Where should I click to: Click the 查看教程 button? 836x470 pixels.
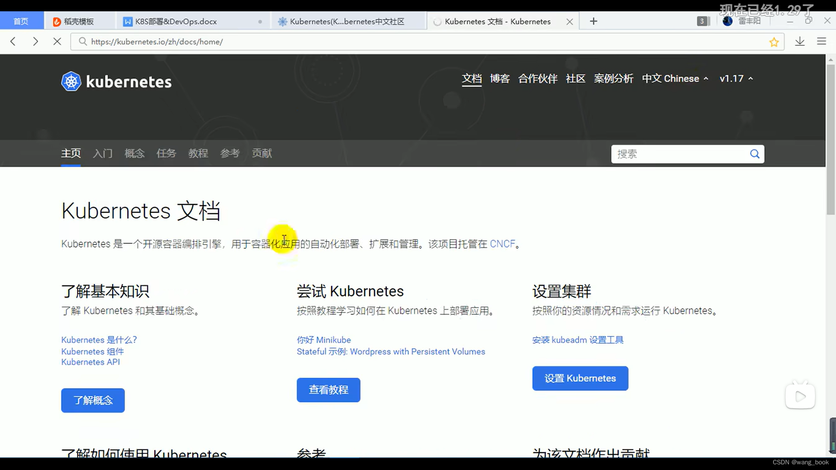point(328,390)
